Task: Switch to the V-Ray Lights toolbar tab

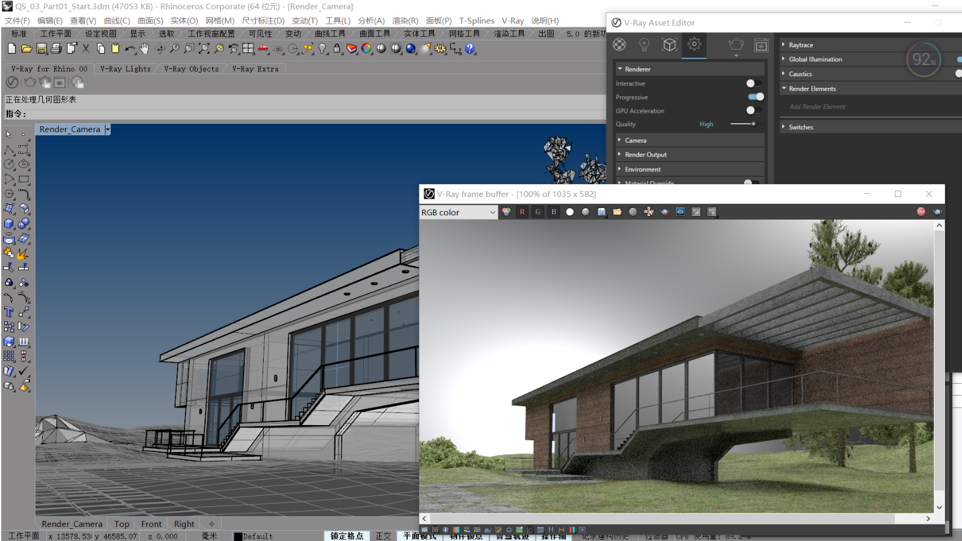Action: (125, 69)
